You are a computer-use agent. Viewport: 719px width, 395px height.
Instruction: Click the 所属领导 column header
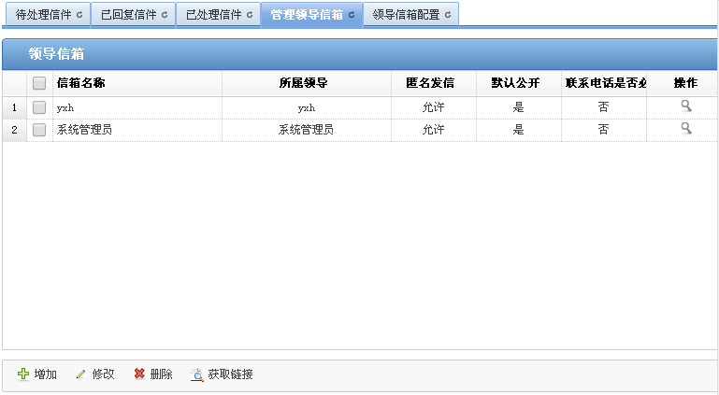(304, 83)
